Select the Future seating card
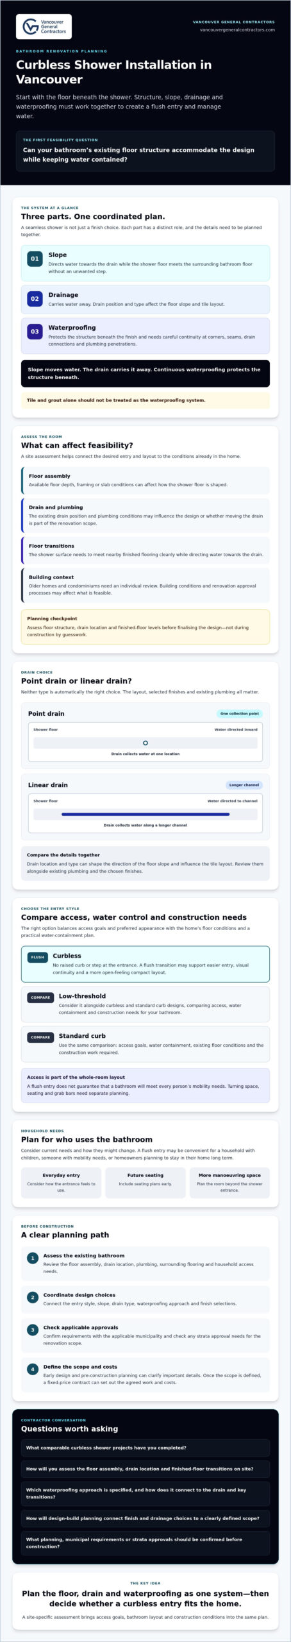Screen dimensions: 291x1642 [145, 1182]
